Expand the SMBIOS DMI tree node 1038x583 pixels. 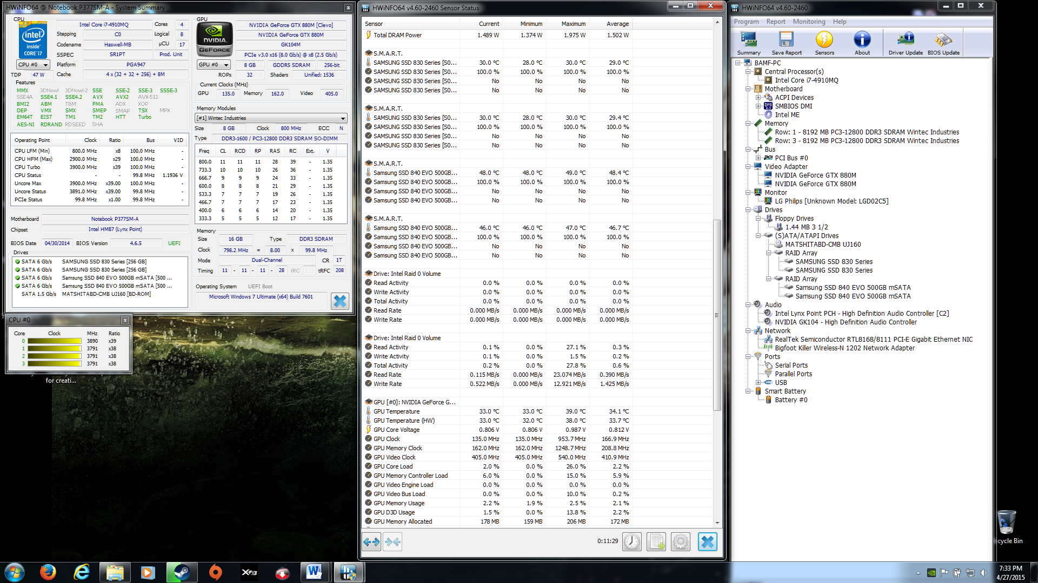pyautogui.click(x=758, y=106)
